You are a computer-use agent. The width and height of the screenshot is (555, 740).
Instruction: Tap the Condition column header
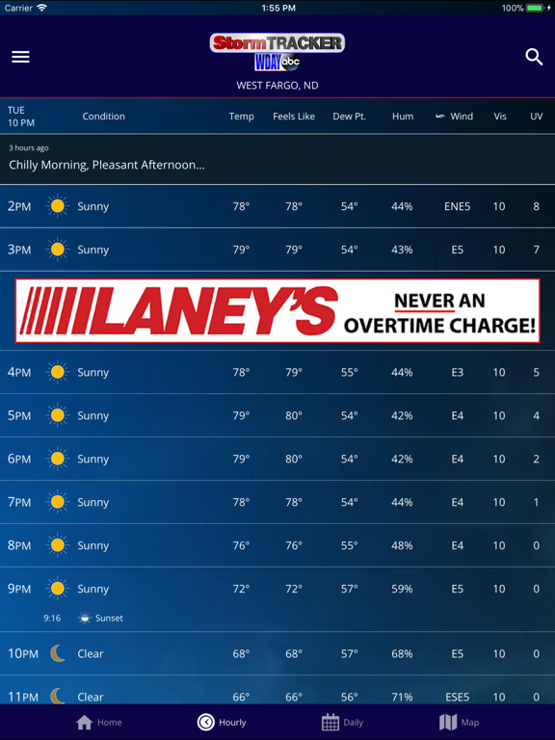click(104, 116)
